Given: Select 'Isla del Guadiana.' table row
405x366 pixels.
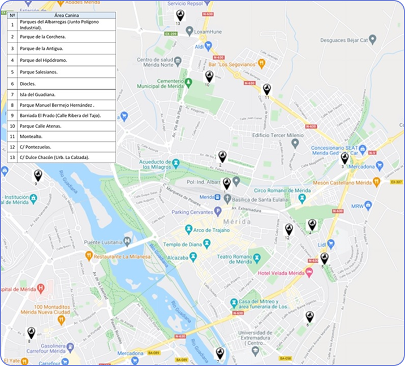Looking at the screenshot, I should 62,95.
